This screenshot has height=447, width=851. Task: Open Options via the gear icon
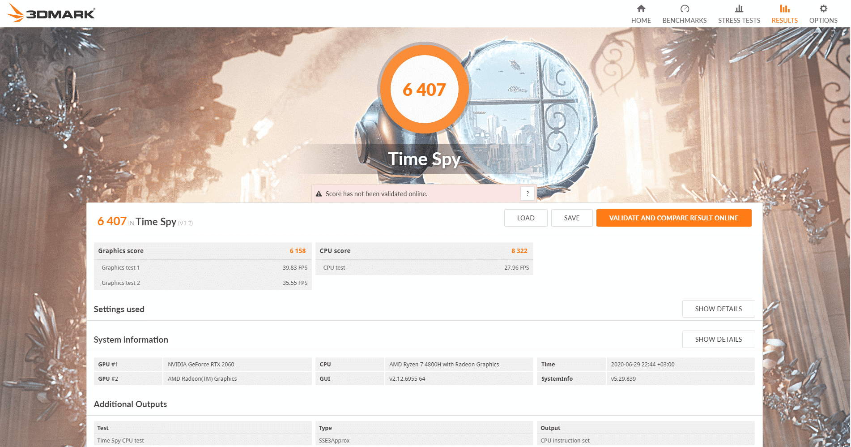(x=823, y=9)
